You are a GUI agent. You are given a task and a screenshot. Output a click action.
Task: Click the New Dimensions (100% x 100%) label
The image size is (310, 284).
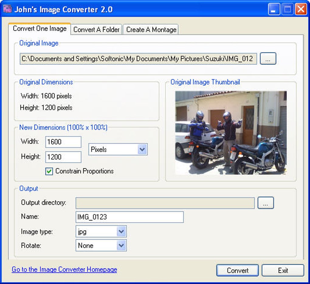63,127
